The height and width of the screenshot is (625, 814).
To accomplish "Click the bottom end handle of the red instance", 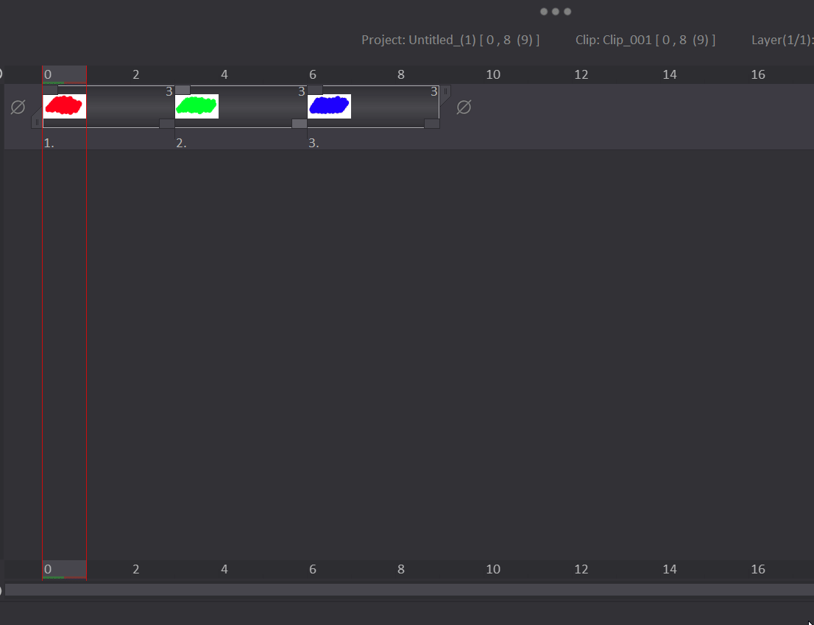I will point(167,124).
